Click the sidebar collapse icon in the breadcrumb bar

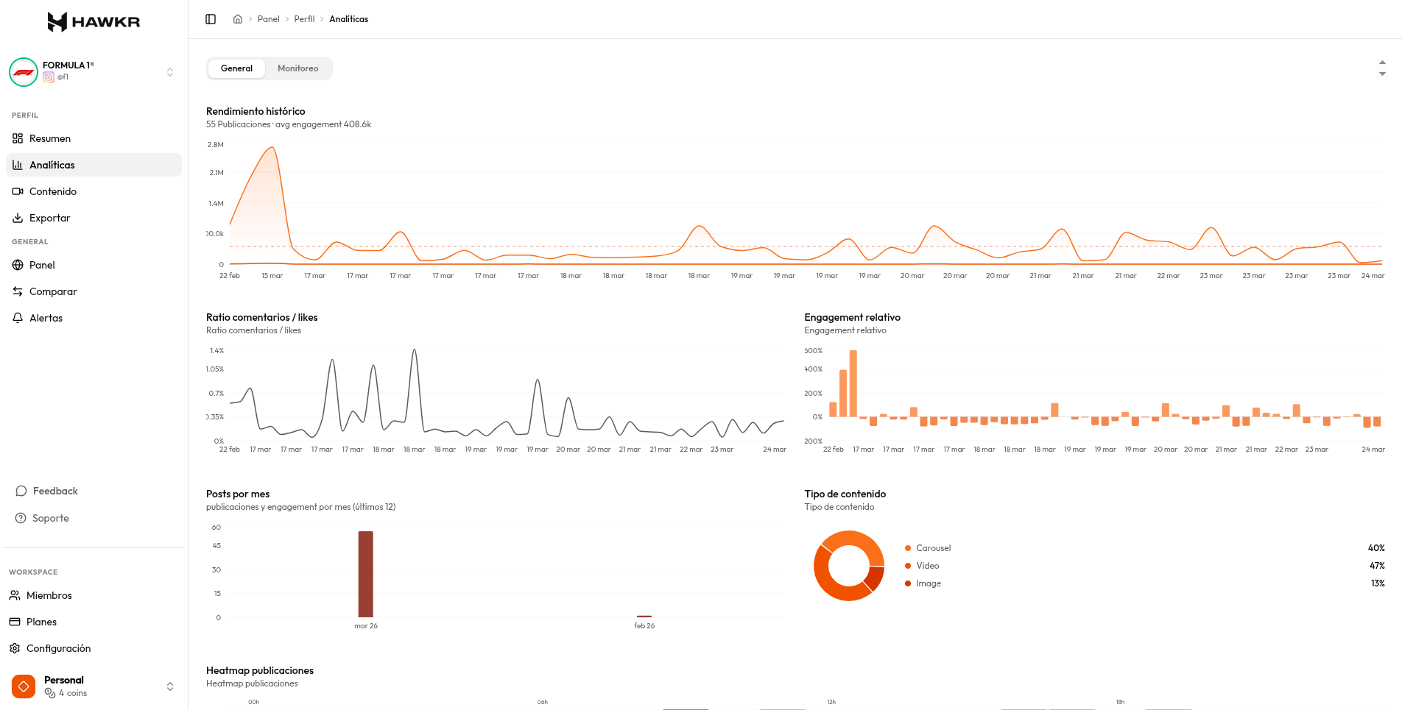pyautogui.click(x=211, y=18)
